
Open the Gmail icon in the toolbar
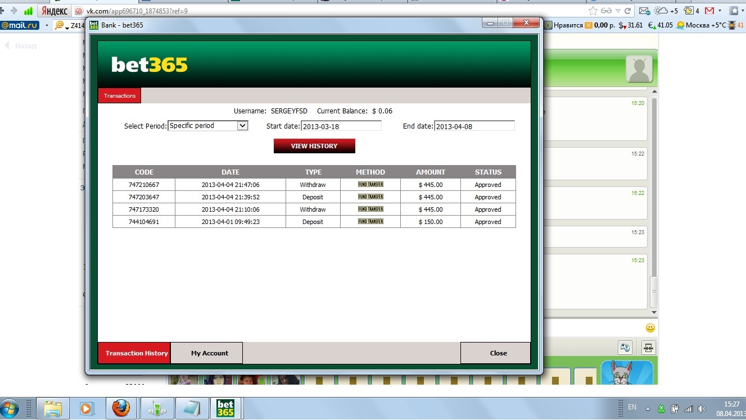[x=709, y=11]
